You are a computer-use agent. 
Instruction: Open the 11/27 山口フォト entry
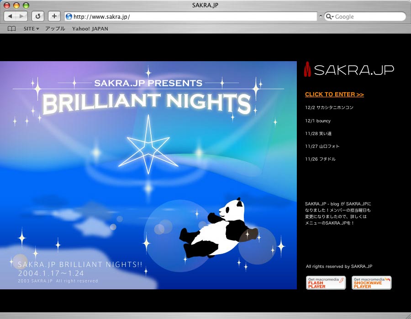322,146
